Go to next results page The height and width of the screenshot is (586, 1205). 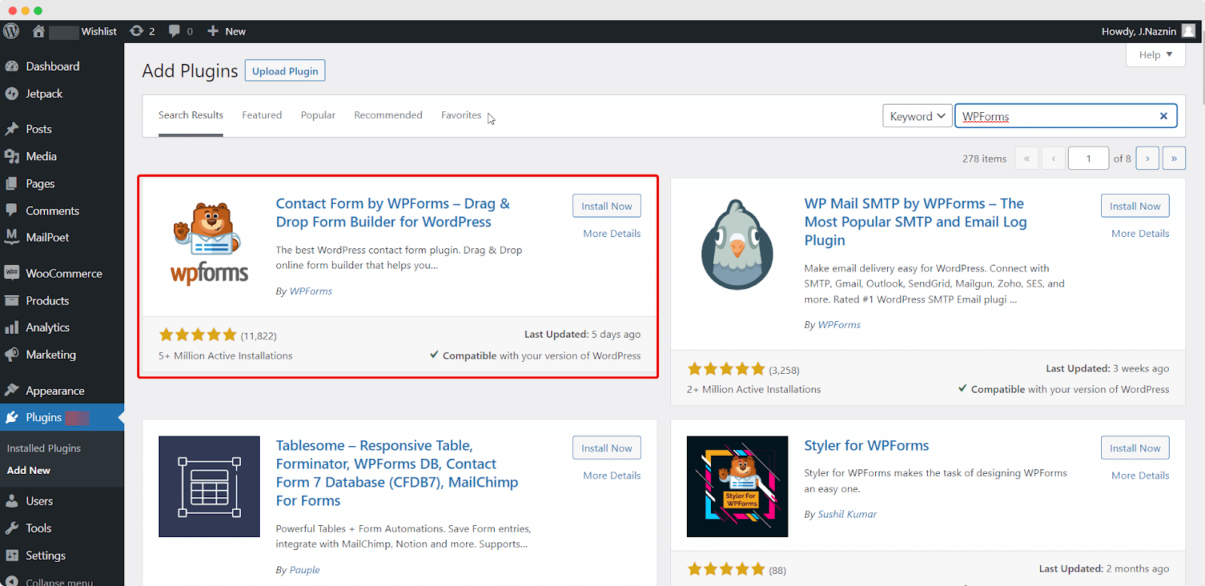1147,158
